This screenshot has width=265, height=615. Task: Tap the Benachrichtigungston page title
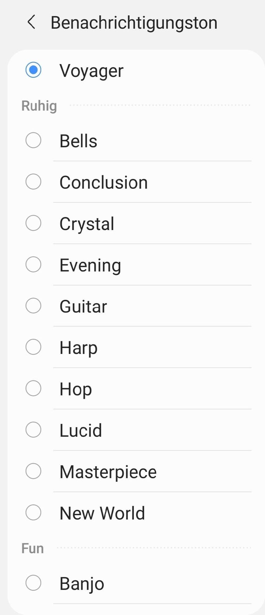pyautogui.click(x=134, y=23)
